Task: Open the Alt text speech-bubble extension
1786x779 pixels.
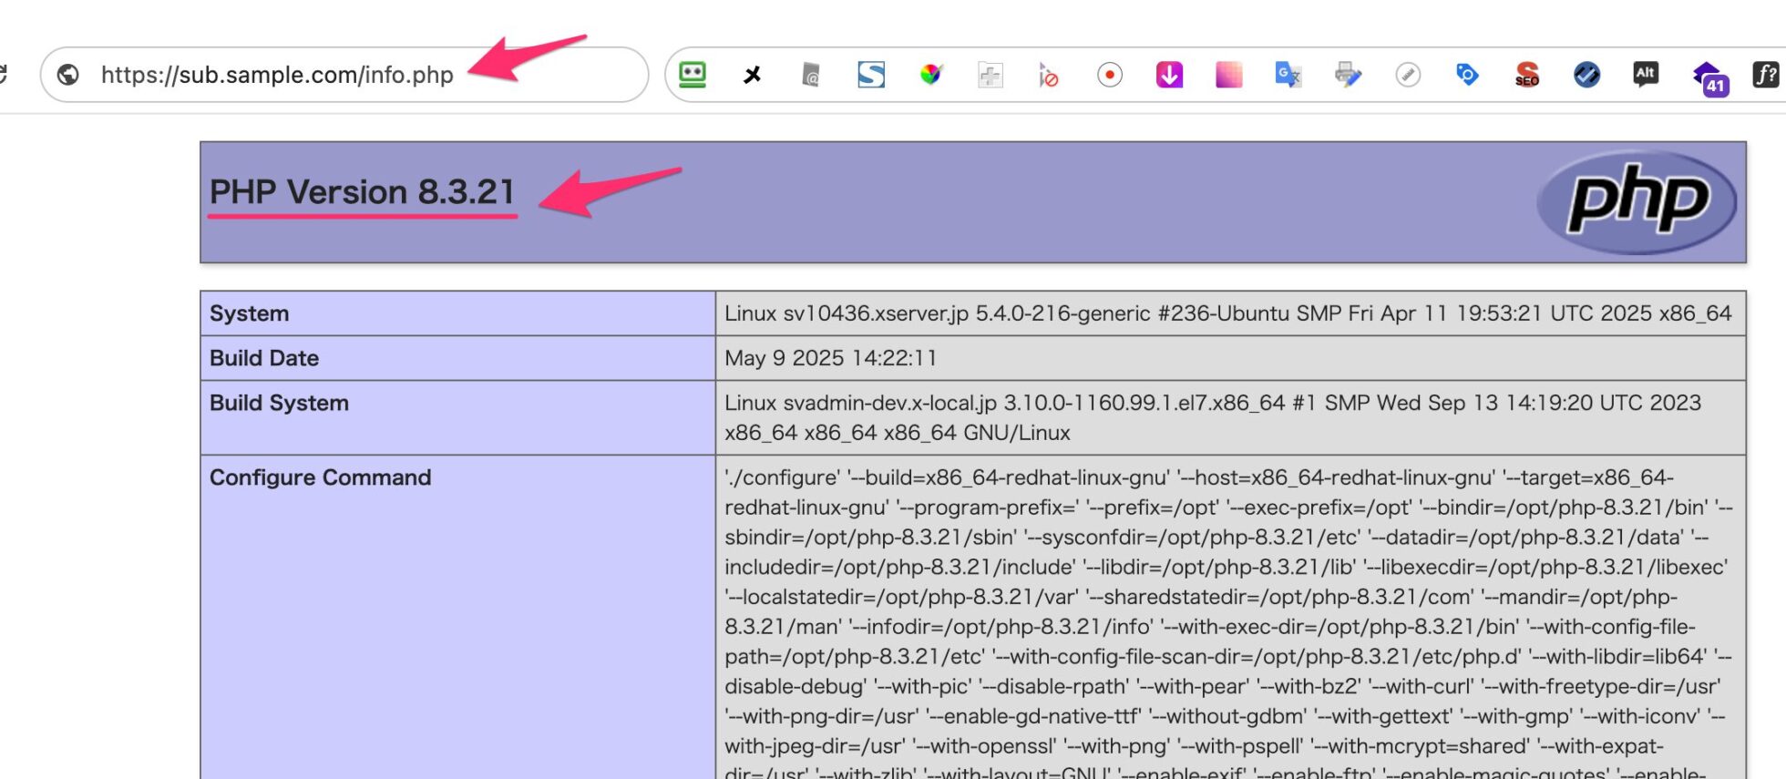Action: [x=1646, y=75]
